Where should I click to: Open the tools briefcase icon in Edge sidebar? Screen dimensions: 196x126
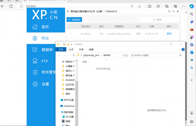[192, 29]
